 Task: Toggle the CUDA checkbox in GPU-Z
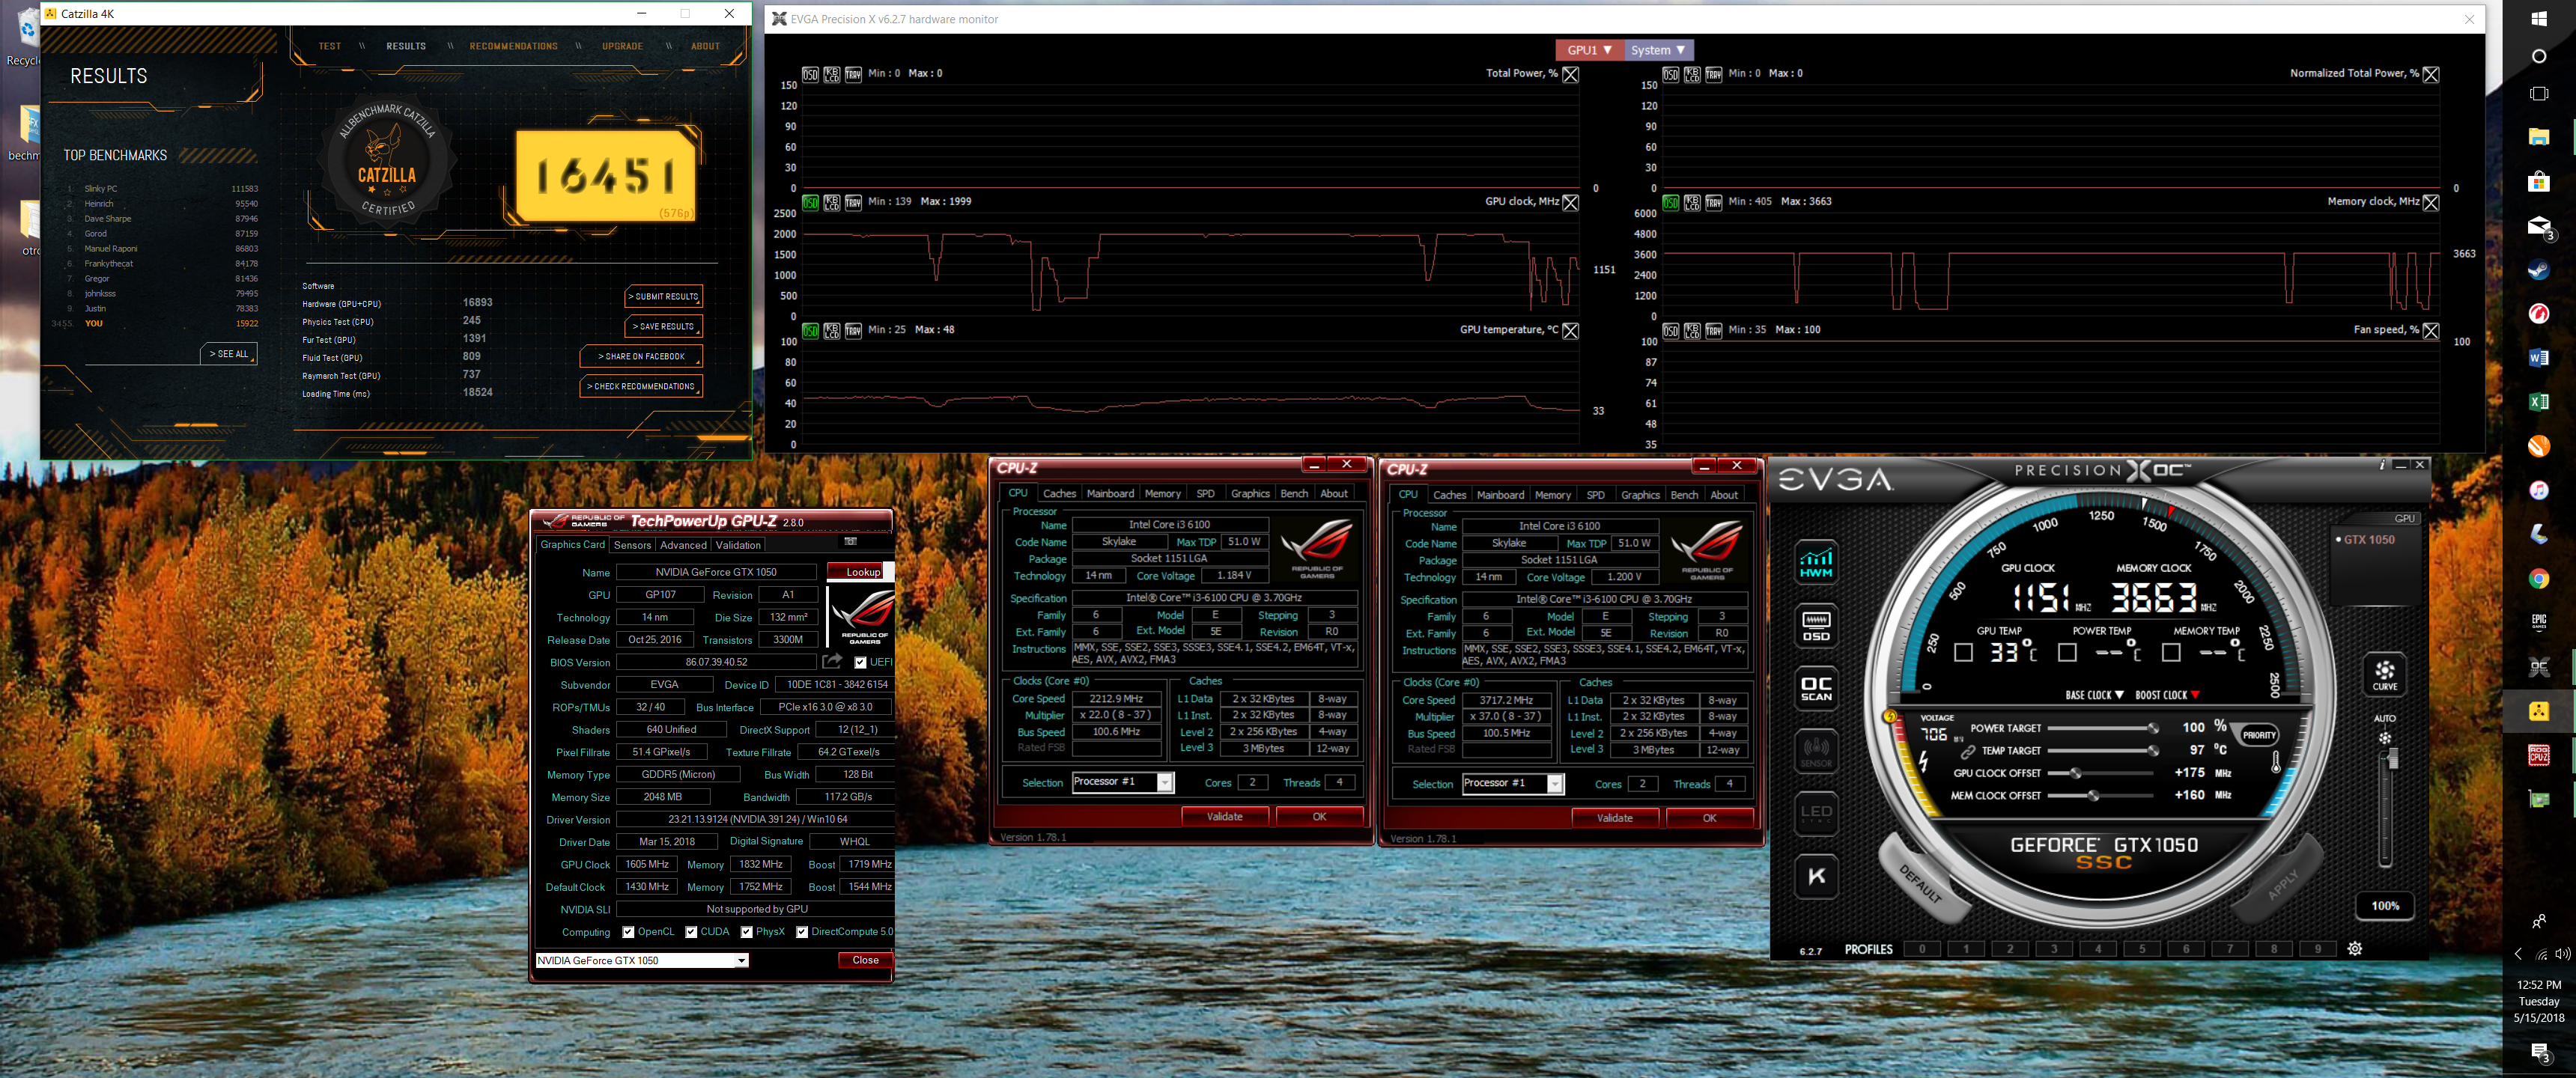pos(691,932)
